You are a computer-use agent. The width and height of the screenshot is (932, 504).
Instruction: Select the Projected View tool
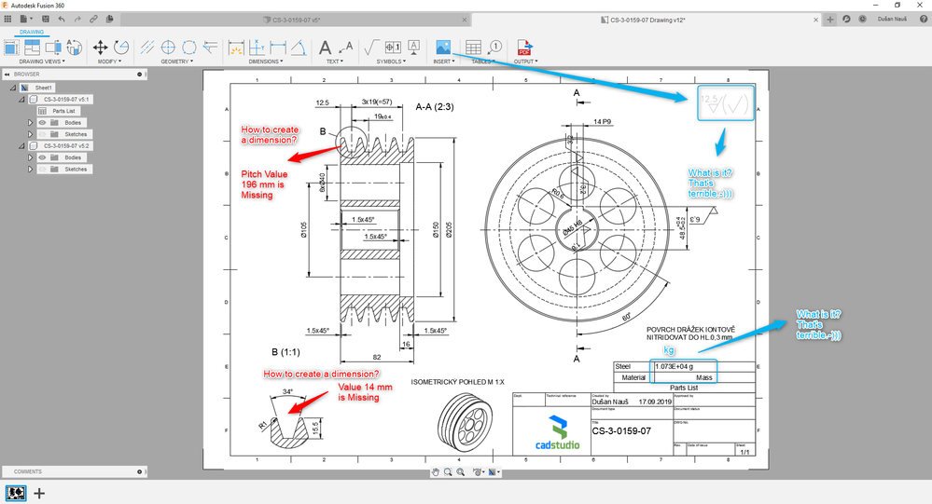pos(32,47)
